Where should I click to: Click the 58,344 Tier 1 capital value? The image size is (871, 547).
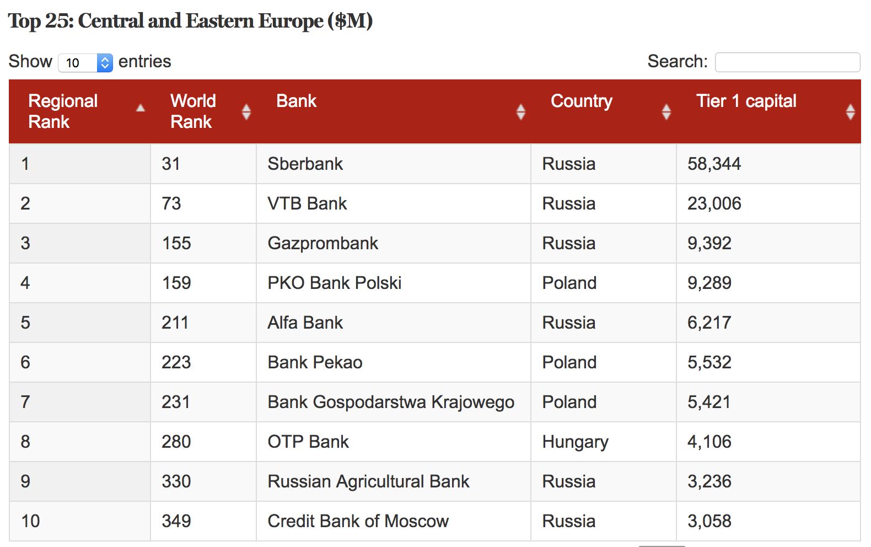[x=714, y=164]
